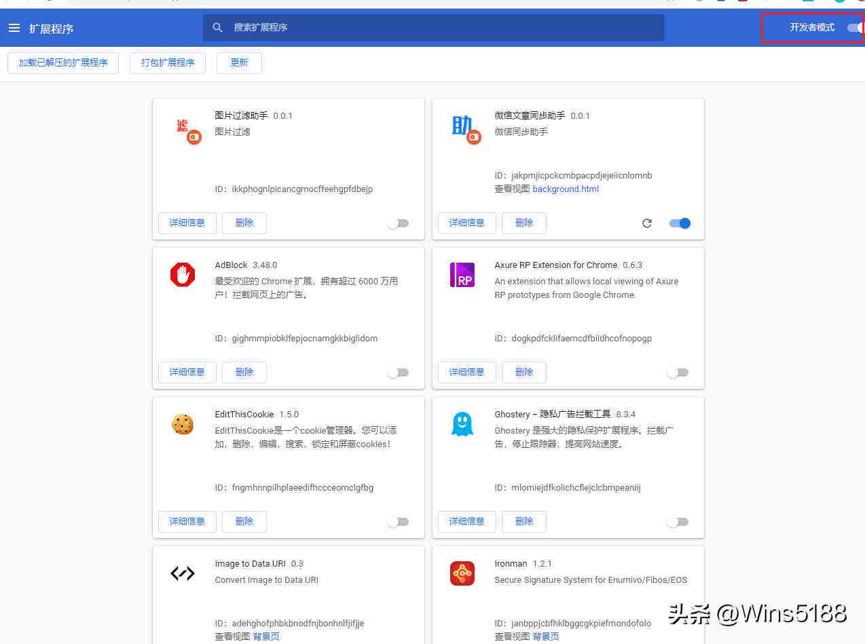The width and height of the screenshot is (865, 644).
Task: Delete the Ghostery extension
Action: click(x=524, y=521)
